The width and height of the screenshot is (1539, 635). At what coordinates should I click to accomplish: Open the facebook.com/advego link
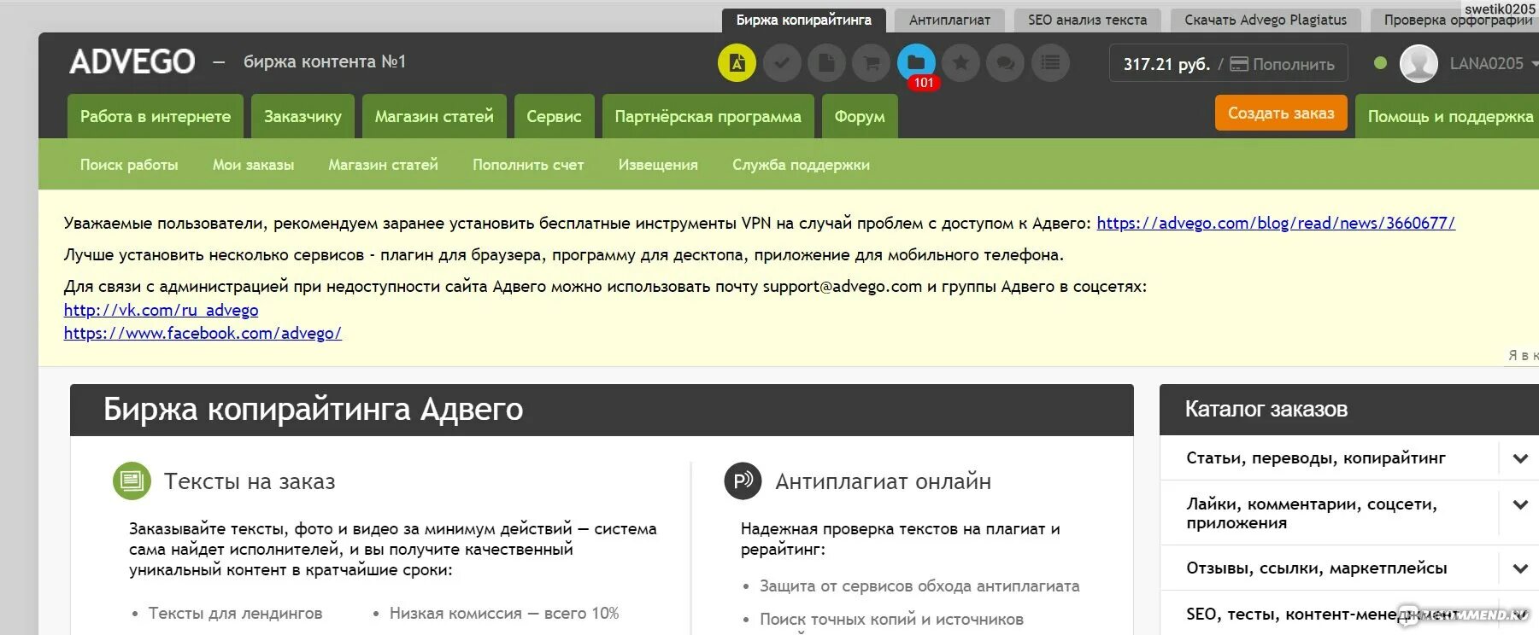[203, 333]
